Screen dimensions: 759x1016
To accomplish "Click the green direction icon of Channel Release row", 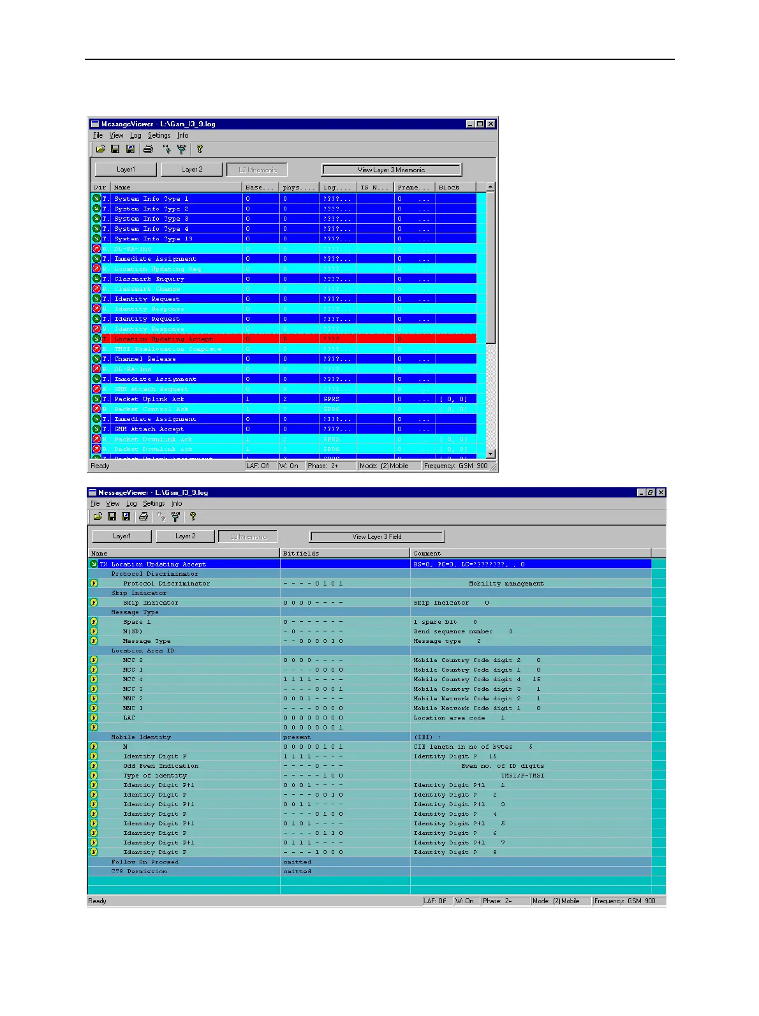I will tap(96, 359).
